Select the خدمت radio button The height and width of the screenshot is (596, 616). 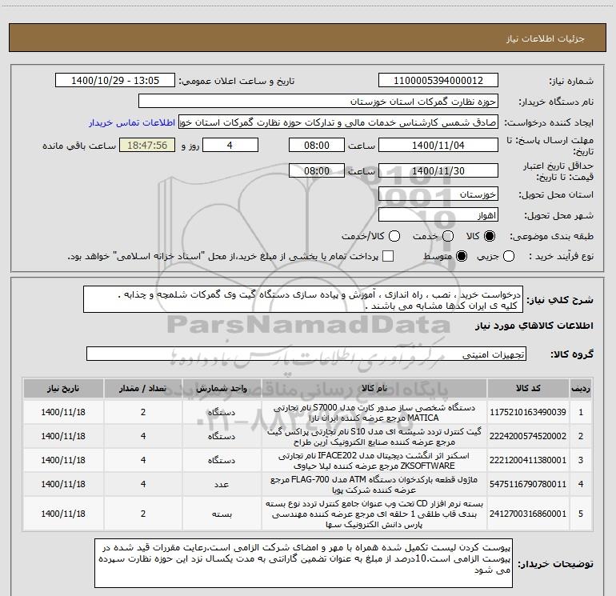[x=448, y=236]
